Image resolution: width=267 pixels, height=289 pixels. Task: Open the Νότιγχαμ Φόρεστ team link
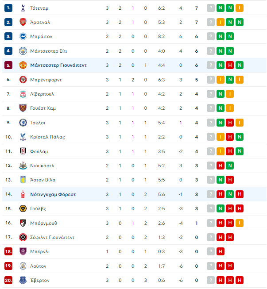click(x=53, y=194)
